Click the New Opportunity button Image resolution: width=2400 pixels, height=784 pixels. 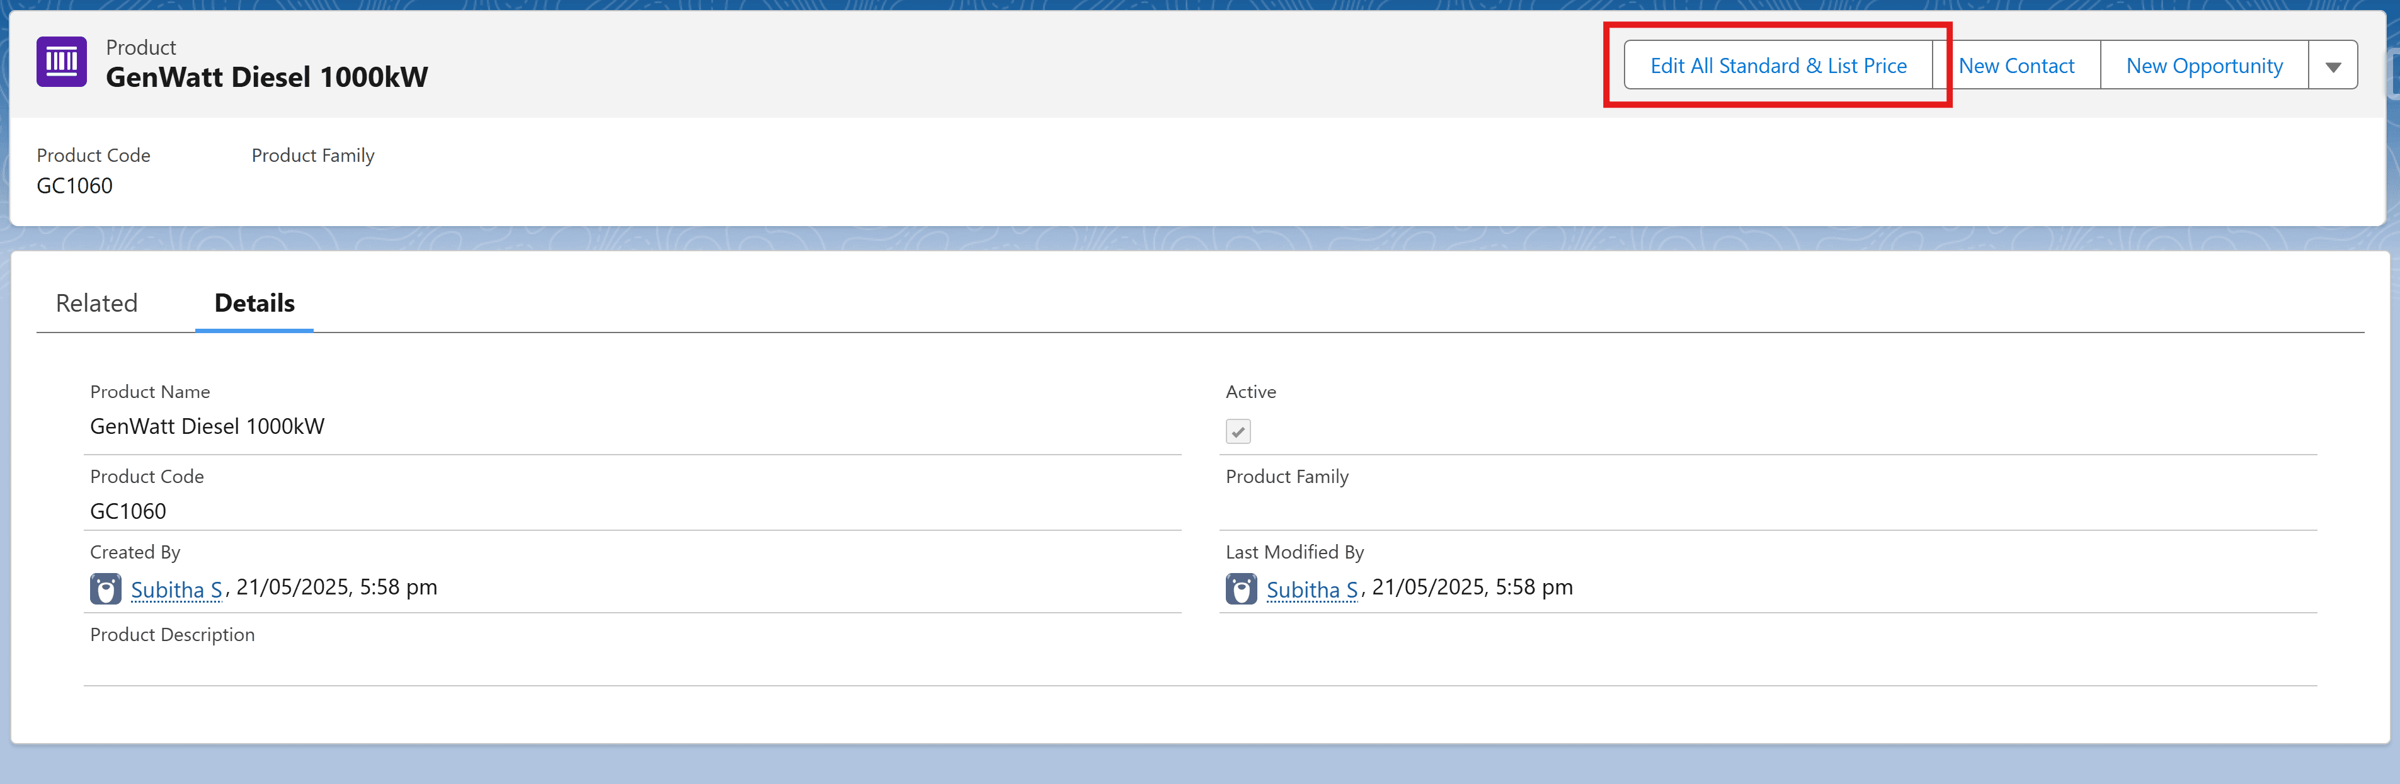coord(2204,65)
